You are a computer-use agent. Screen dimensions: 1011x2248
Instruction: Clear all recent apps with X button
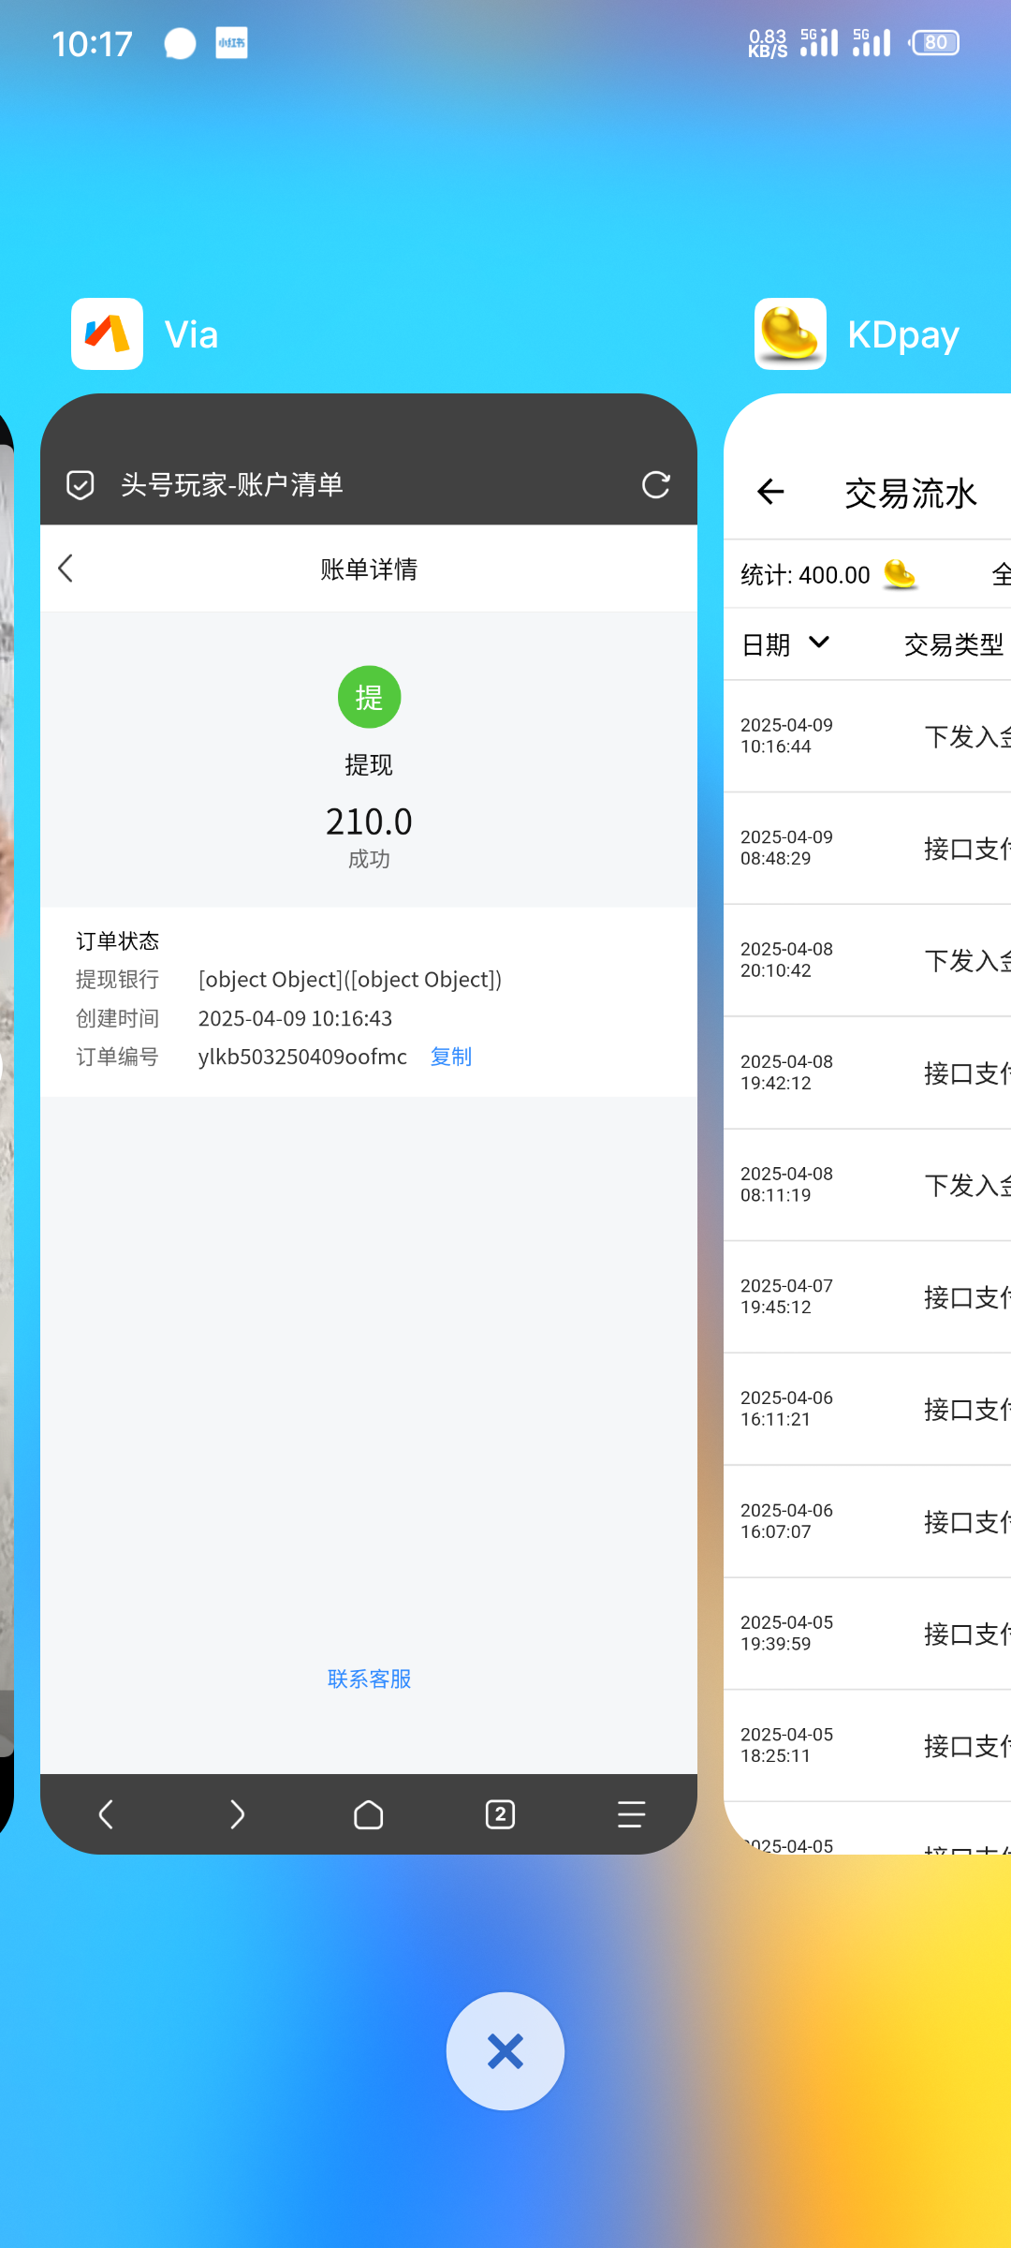[505, 2051]
